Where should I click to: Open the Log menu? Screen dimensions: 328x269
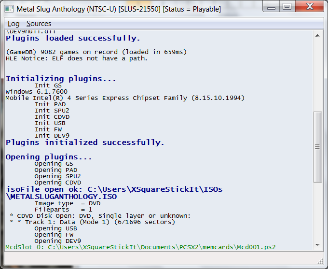tap(14, 24)
